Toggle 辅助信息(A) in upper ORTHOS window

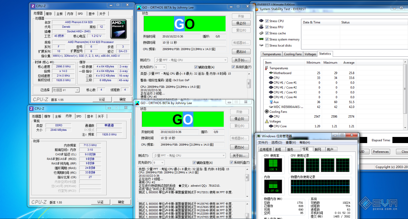click(x=196, y=67)
